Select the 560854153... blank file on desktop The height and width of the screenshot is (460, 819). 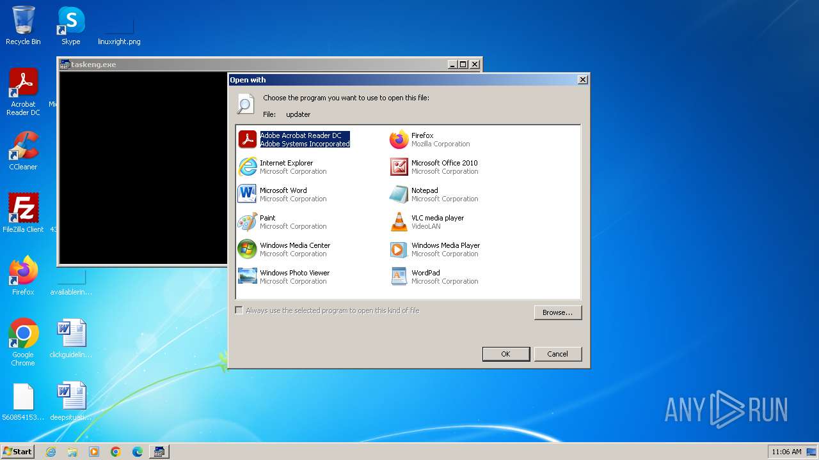coord(23,401)
